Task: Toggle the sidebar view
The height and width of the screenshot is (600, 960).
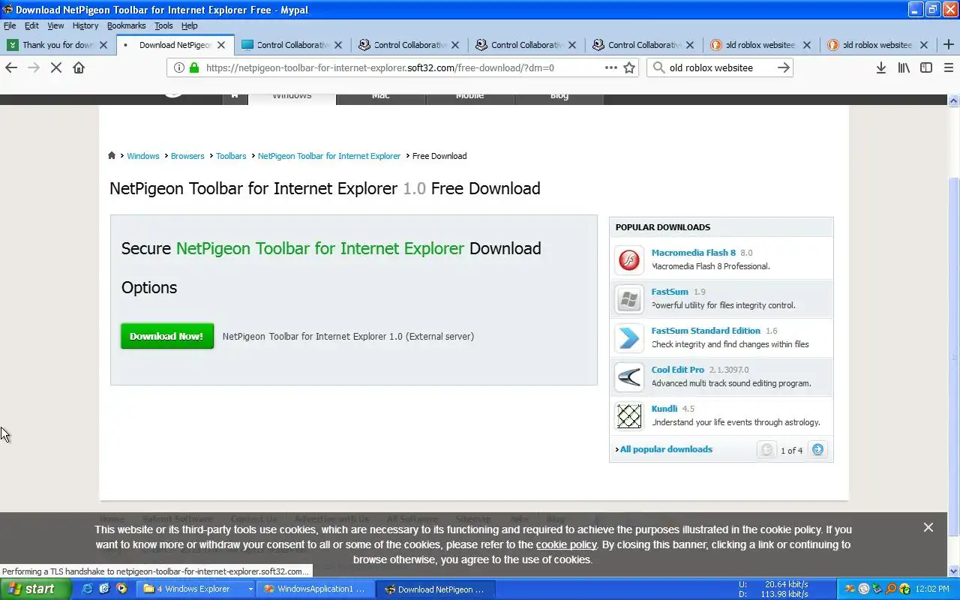Action: point(926,67)
